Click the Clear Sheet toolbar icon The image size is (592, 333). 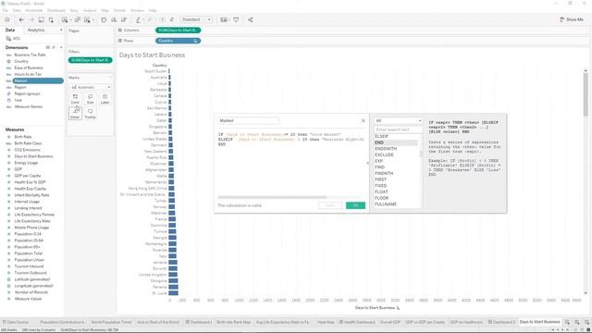[x=87, y=19]
